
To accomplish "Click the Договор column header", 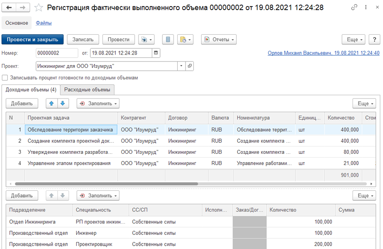I will 186,118.
